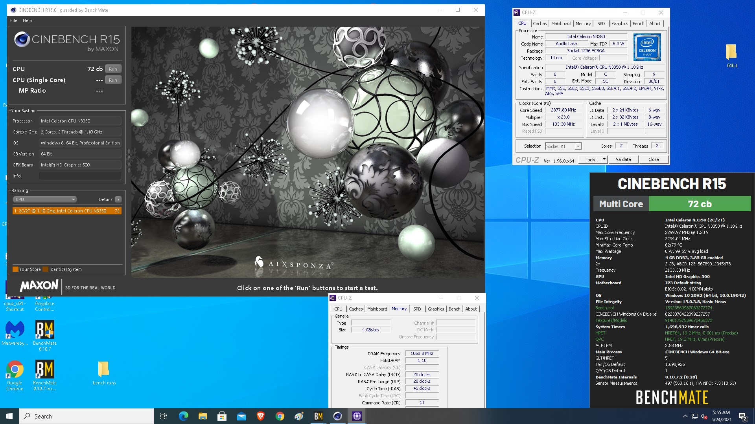Click the muted volume tray icon

(x=704, y=416)
